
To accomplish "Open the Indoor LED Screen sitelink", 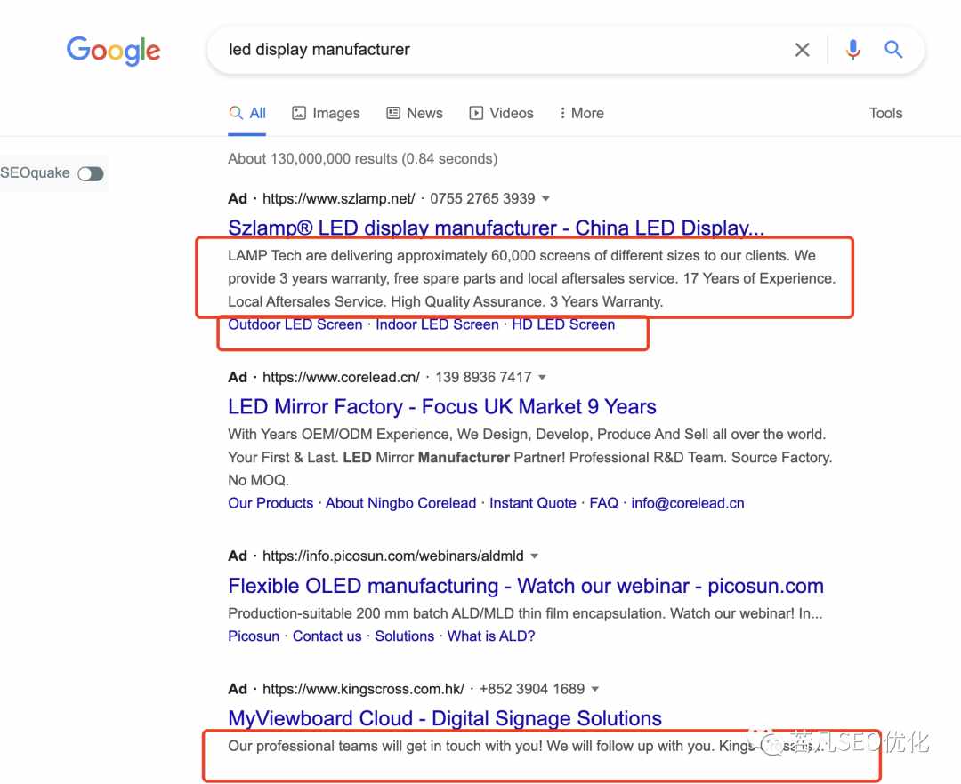I will click(x=437, y=324).
